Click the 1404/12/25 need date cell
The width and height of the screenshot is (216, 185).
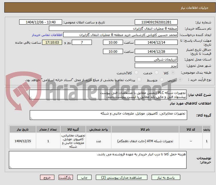(23, 141)
